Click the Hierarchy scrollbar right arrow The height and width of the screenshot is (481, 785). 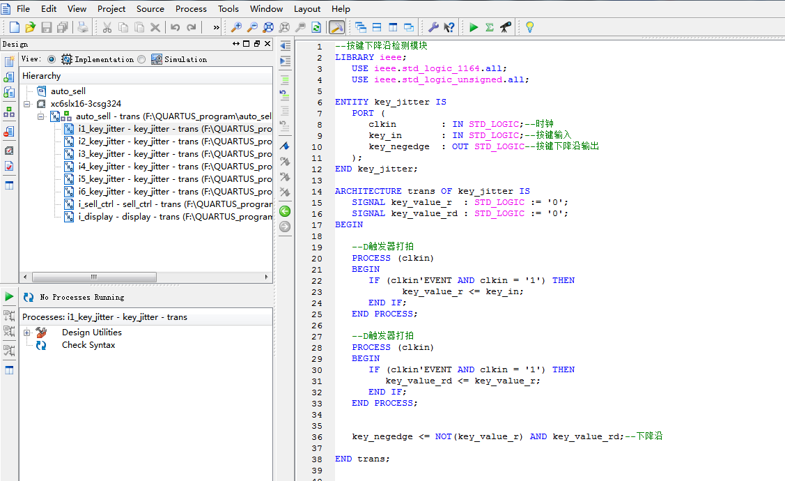(266, 277)
